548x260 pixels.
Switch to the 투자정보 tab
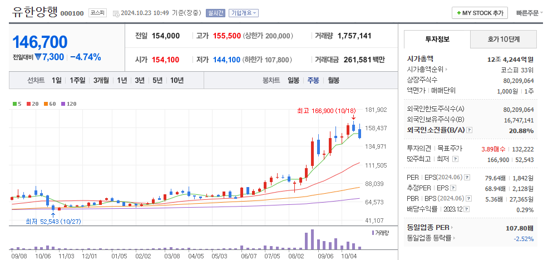[x=437, y=39]
